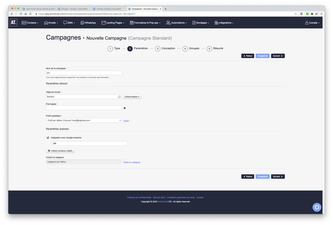Expand the Automations menu

[176, 23]
